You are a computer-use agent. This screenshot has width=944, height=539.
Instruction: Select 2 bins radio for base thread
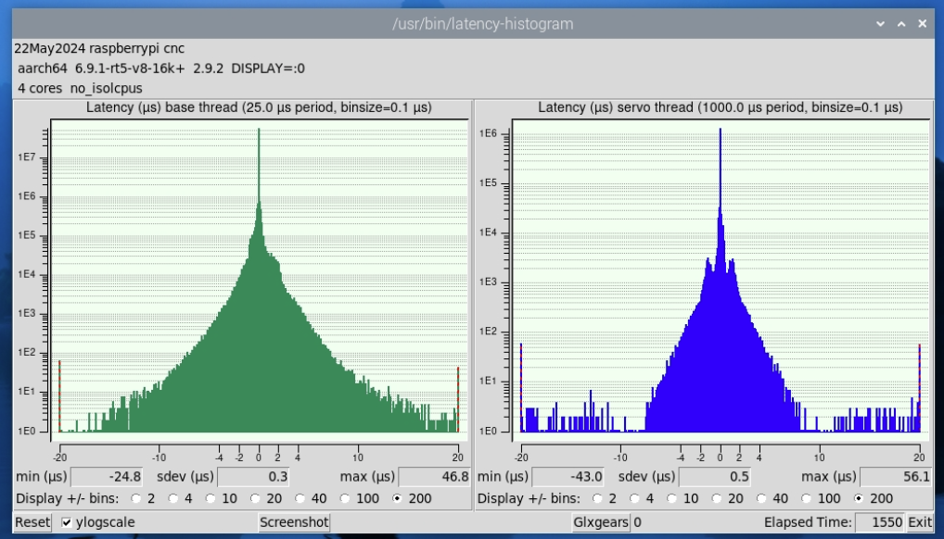(136, 498)
